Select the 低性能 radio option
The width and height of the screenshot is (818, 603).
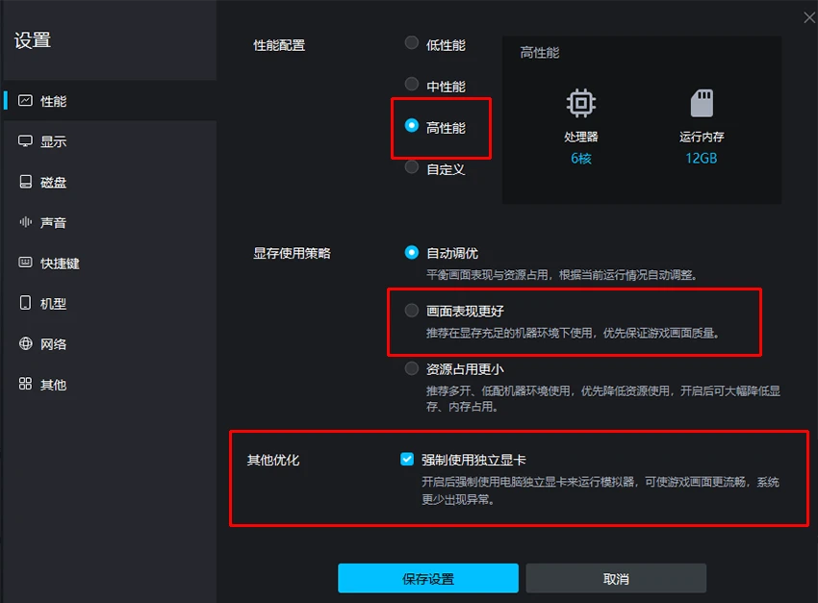[x=412, y=42]
